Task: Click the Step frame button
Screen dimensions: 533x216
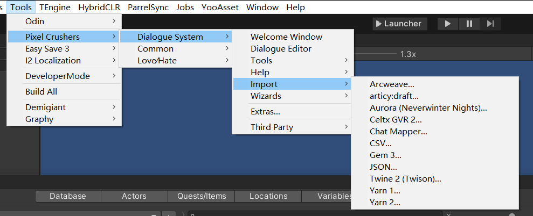Action: (x=490, y=24)
